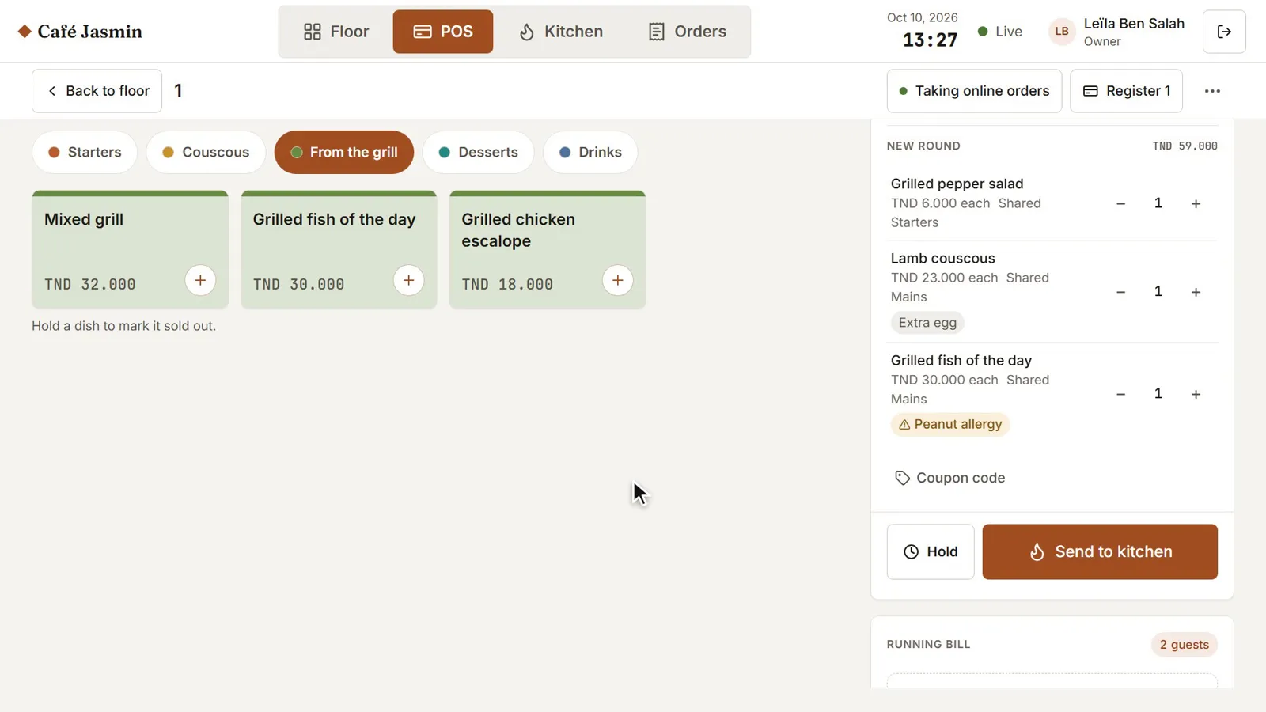
Task: Decrease Grilled pepper salad quantity
Action: pos(1120,204)
